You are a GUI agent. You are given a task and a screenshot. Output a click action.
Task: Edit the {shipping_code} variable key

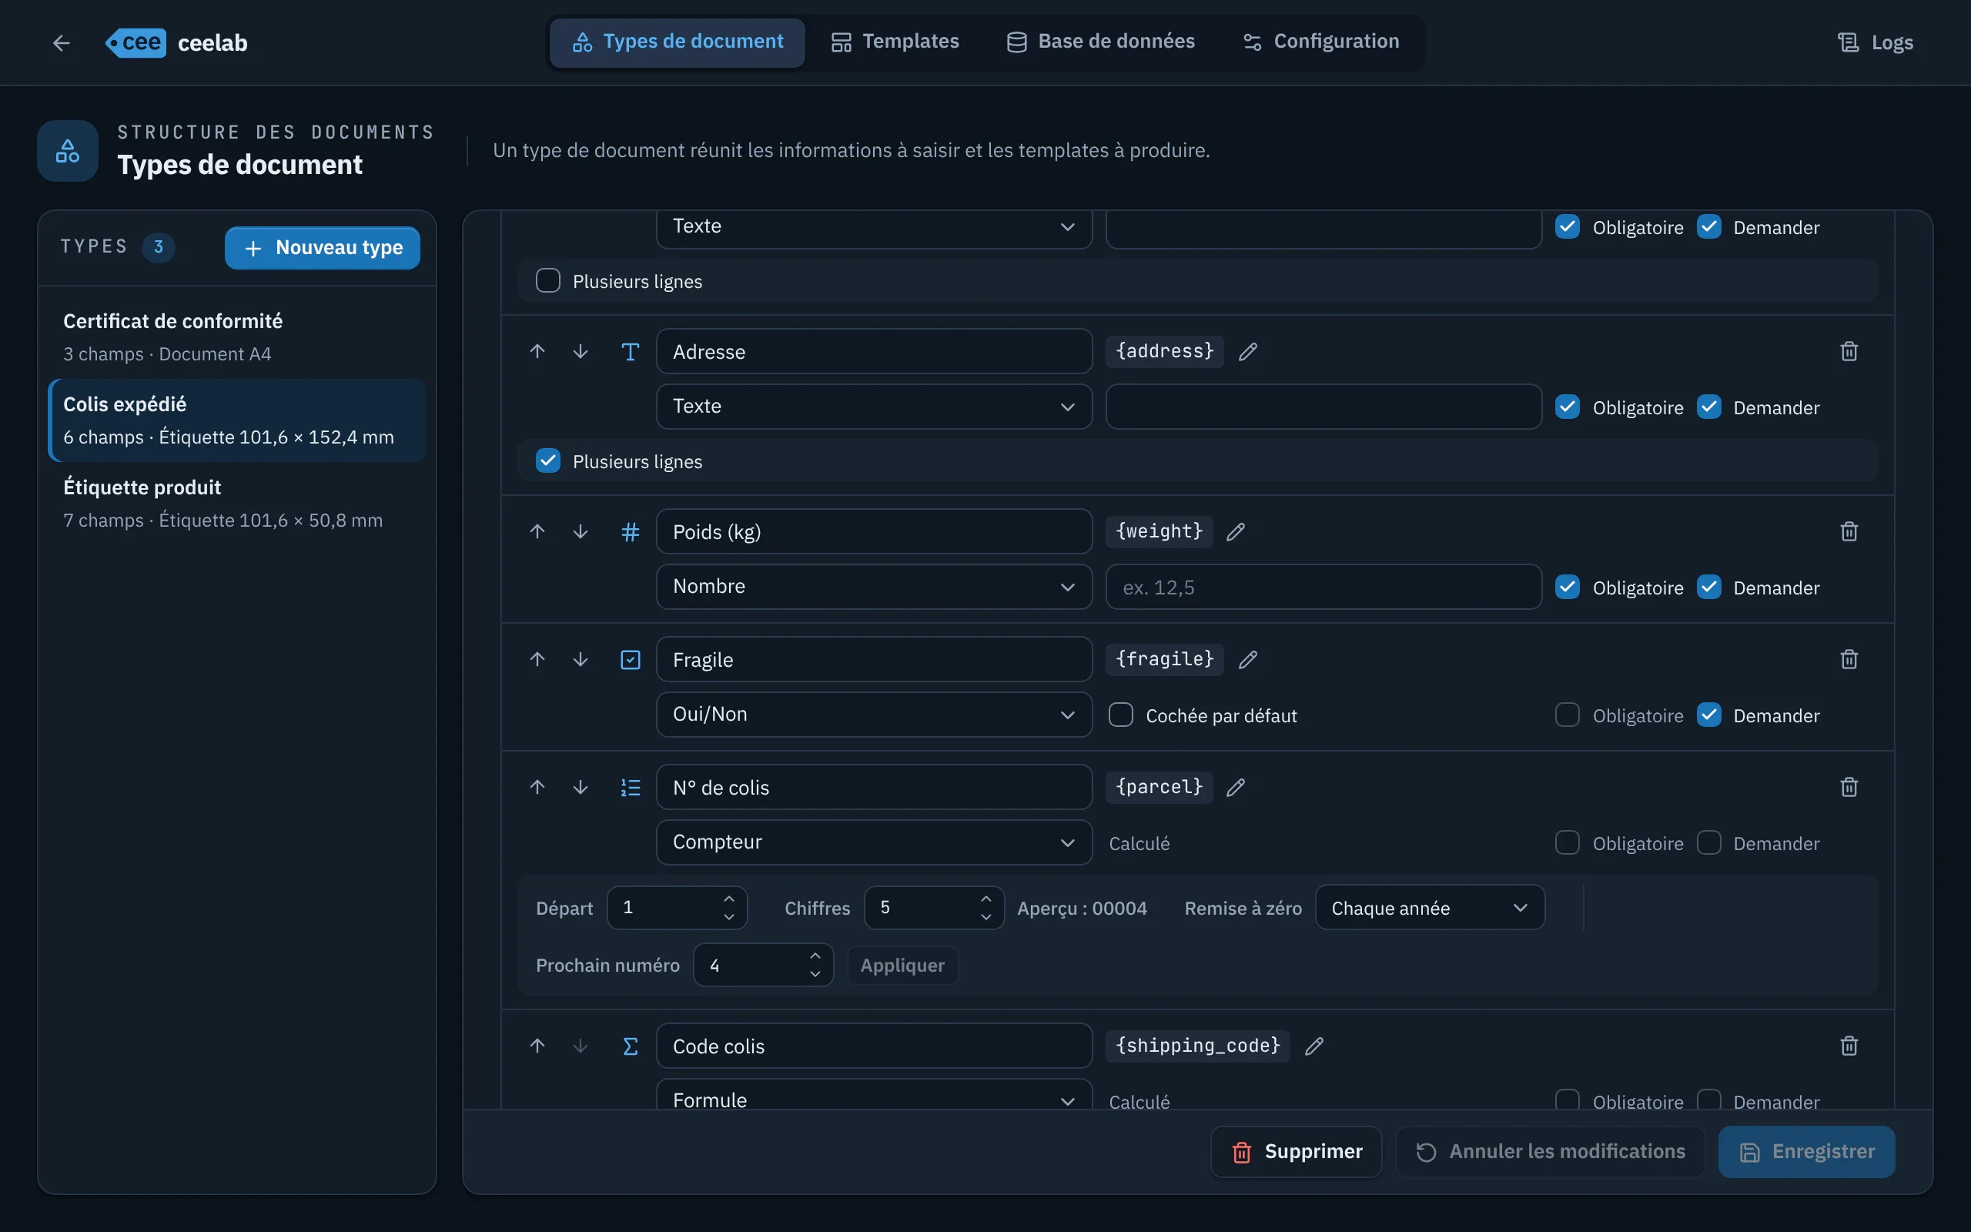(1313, 1046)
